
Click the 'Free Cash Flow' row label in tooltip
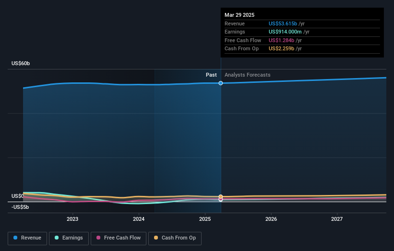coord(243,40)
